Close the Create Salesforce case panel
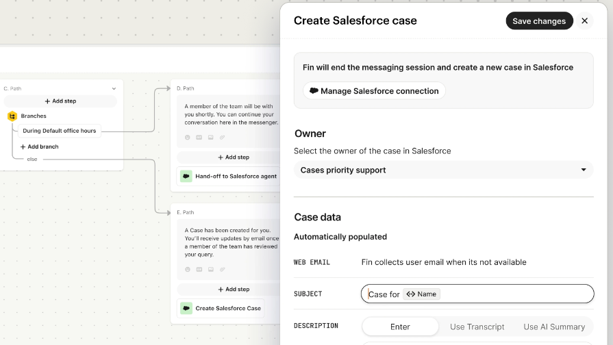Screen dimensions: 613x345 pos(584,21)
